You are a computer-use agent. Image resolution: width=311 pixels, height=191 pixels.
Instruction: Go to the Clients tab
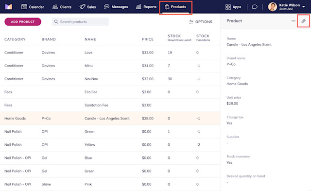(x=62, y=7)
